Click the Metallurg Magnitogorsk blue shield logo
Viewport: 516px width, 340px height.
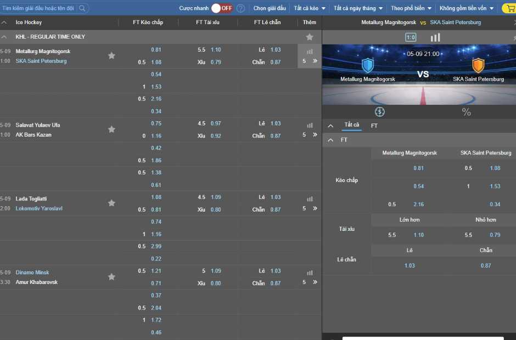click(368, 65)
